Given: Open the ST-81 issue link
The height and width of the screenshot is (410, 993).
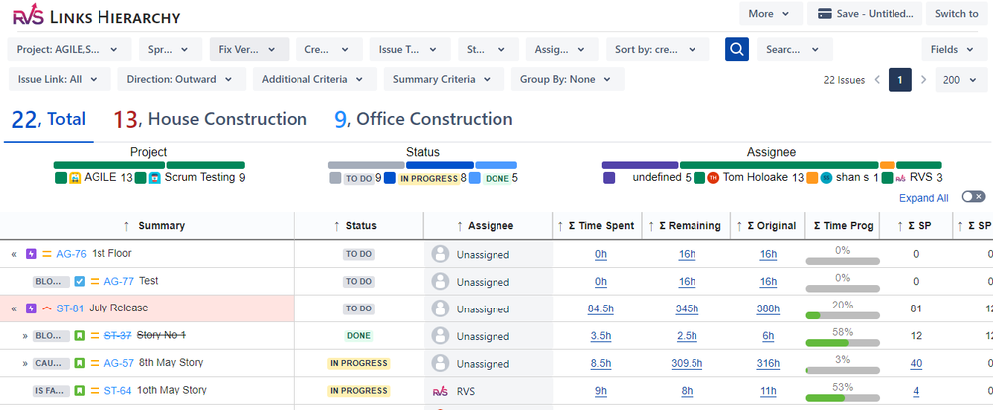Looking at the screenshot, I should 70,308.
